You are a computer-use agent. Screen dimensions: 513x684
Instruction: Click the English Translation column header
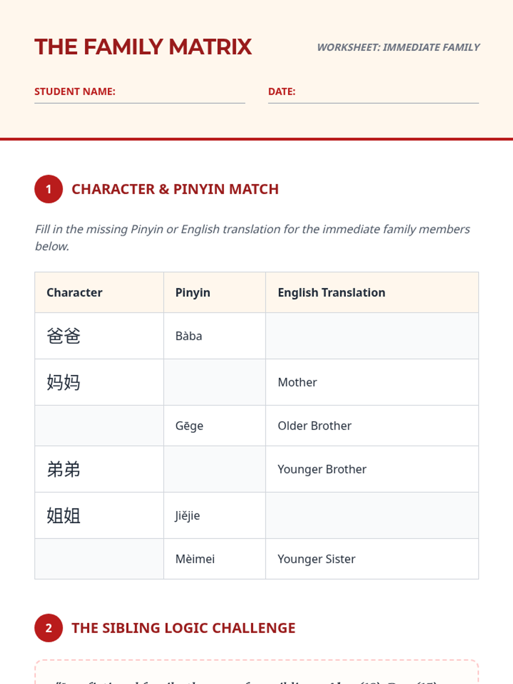point(331,292)
